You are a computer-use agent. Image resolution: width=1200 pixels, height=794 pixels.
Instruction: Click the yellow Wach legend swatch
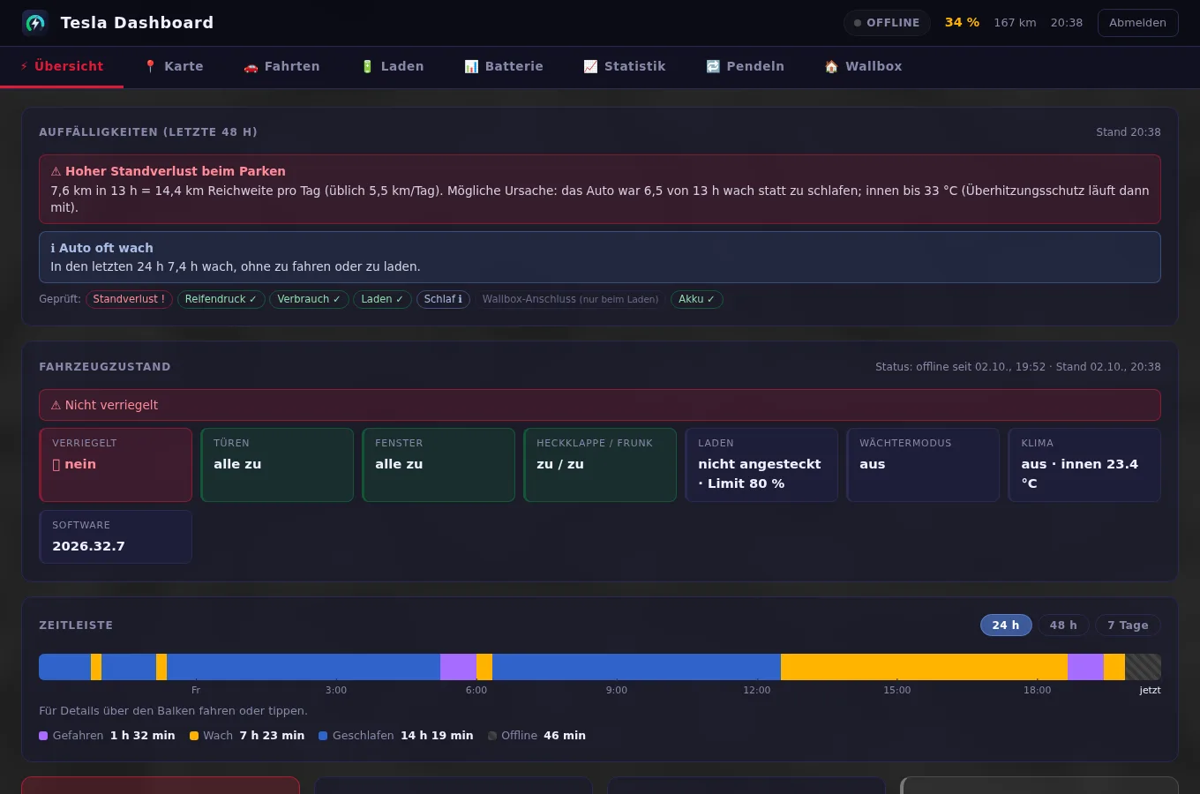tap(194, 736)
